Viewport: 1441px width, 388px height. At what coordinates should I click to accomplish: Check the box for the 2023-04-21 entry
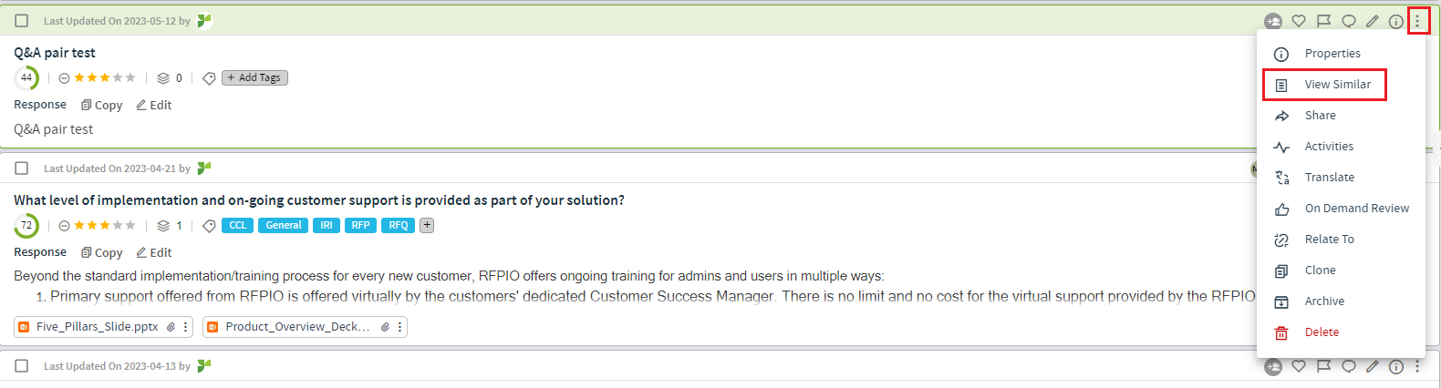tap(22, 168)
